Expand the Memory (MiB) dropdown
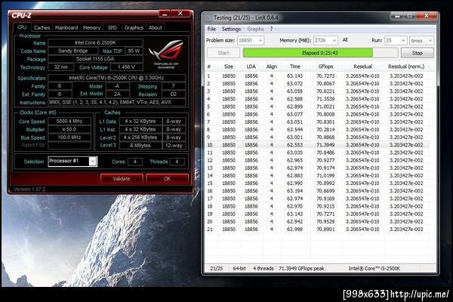This screenshot has height=302, width=453. (x=334, y=41)
